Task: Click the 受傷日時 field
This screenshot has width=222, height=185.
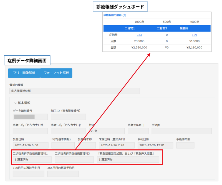Action: [x=31, y=145]
